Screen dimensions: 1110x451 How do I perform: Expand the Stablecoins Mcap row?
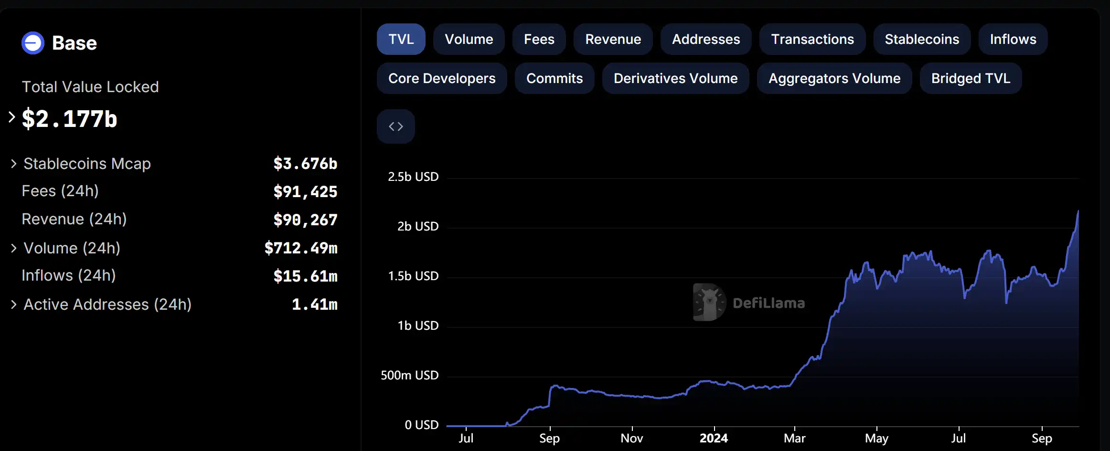pyautogui.click(x=14, y=164)
